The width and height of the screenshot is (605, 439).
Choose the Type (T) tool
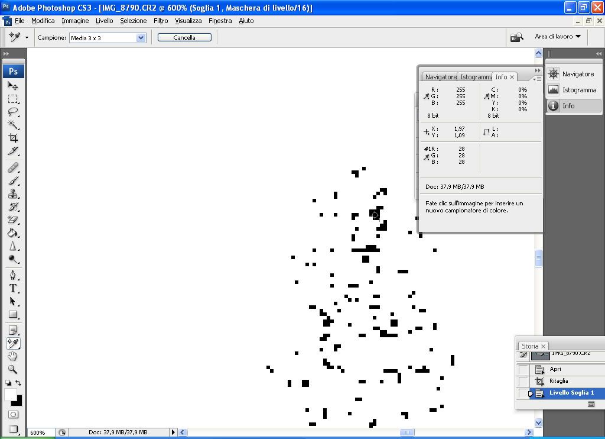tap(13, 288)
